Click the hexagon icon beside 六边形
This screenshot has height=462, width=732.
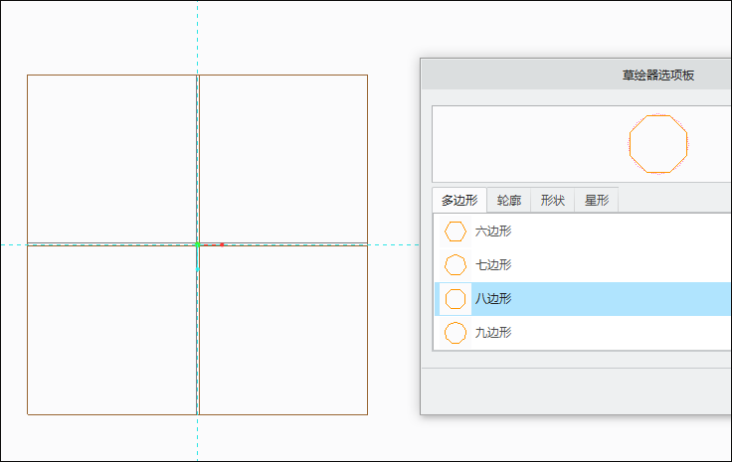(x=456, y=231)
